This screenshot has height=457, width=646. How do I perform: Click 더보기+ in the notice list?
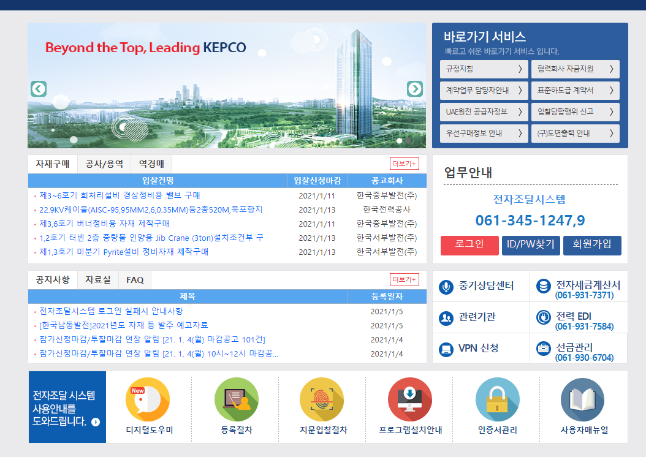coord(405,279)
